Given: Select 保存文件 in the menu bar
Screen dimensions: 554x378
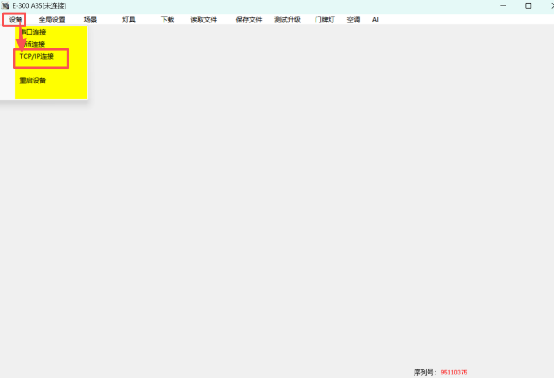Looking at the screenshot, I should pyautogui.click(x=249, y=20).
